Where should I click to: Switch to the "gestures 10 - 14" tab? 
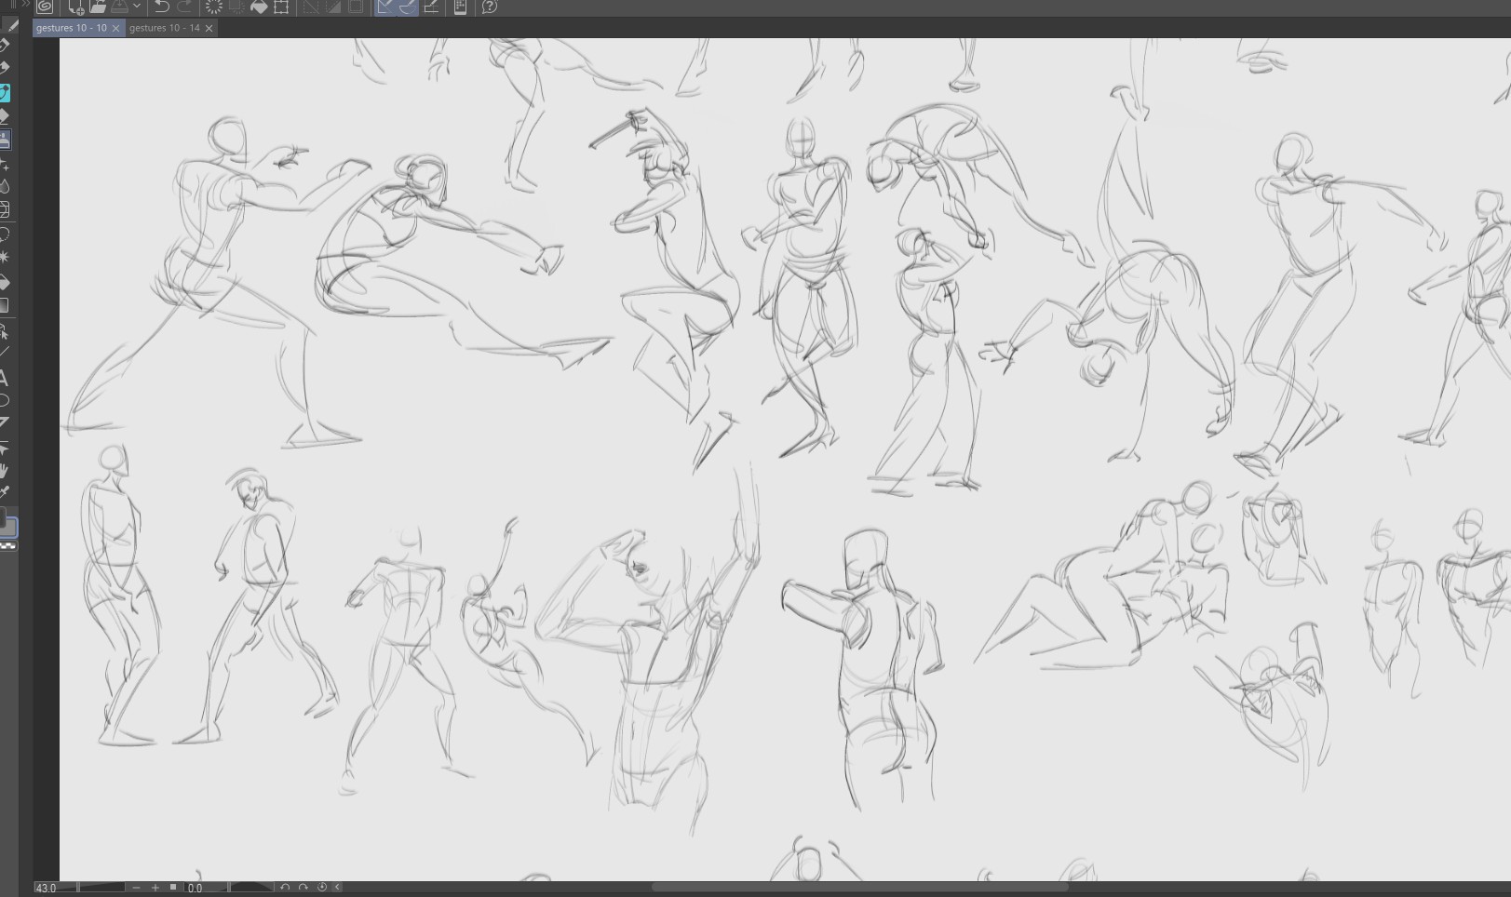pos(165,28)
